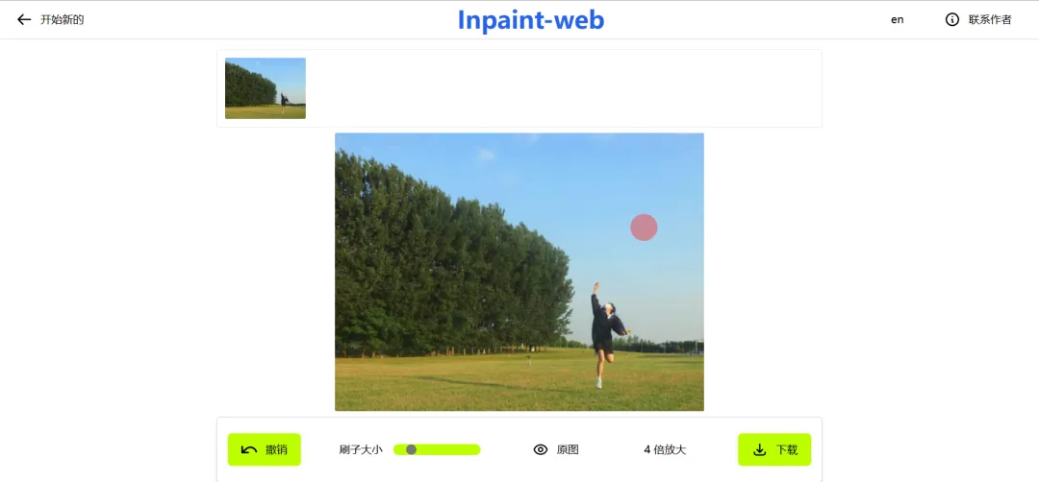Click the 4 倍放大 upscale option
The height and width of the screenshot is (482, 1039).
(665, 449)
